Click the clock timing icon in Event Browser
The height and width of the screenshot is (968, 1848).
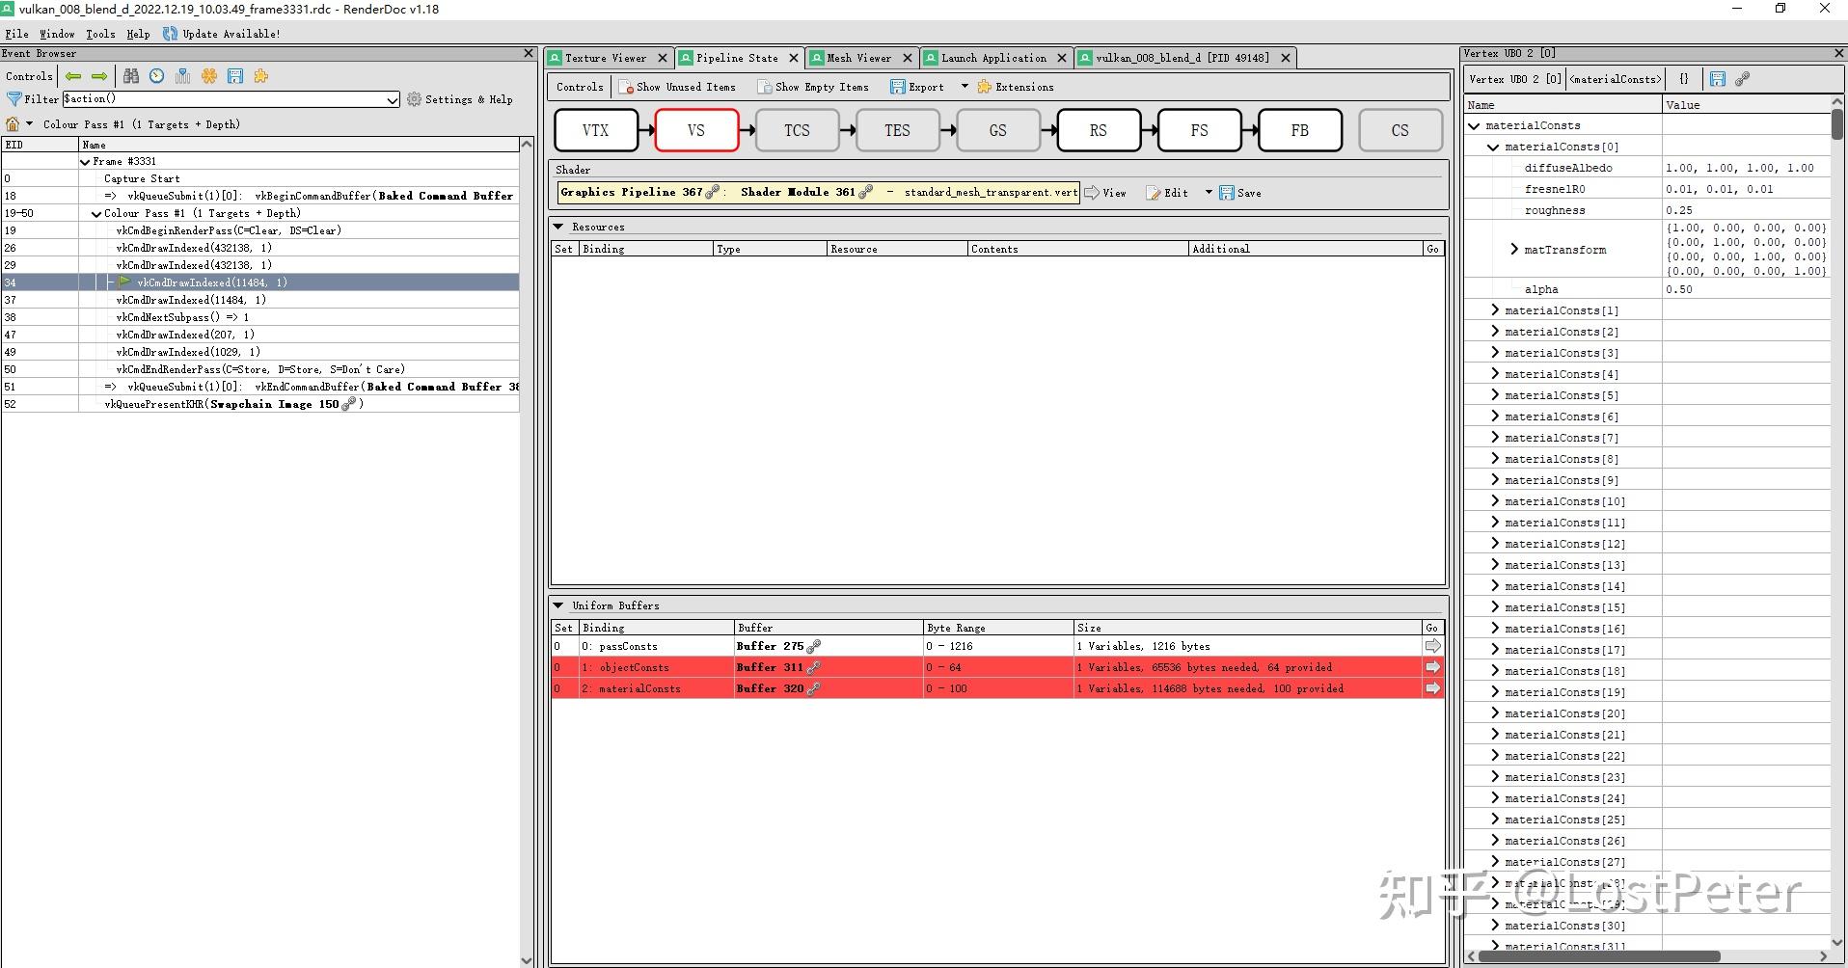pos(157,76)
